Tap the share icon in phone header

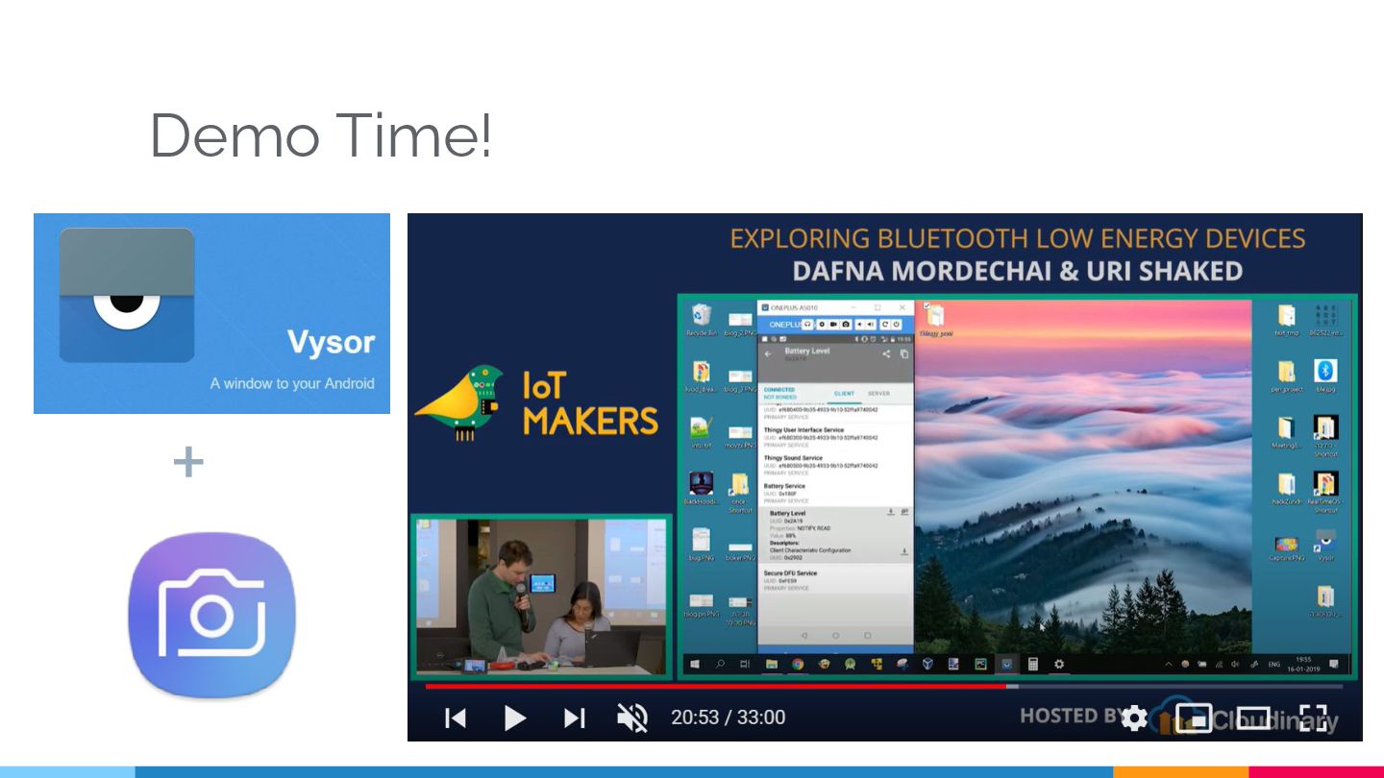tap(886, 353)
